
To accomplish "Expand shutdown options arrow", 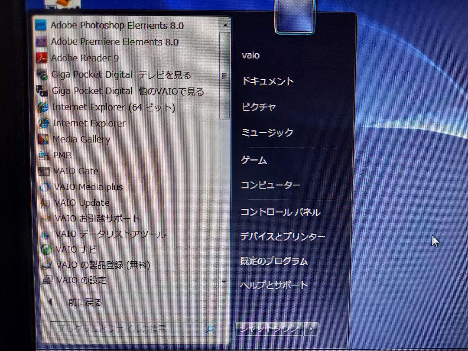I will (x=311, y=328).
